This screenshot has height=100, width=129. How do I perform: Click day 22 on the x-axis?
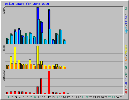click(x=87, y=97)
